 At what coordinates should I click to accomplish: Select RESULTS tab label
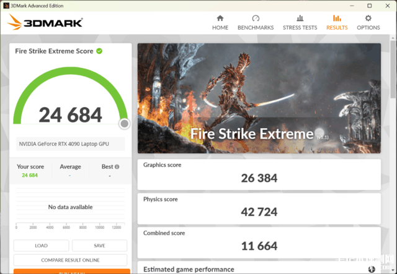tap(337, 28)
